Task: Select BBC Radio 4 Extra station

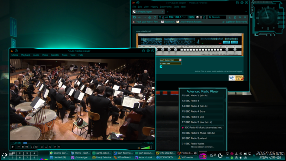Action: 202,111
